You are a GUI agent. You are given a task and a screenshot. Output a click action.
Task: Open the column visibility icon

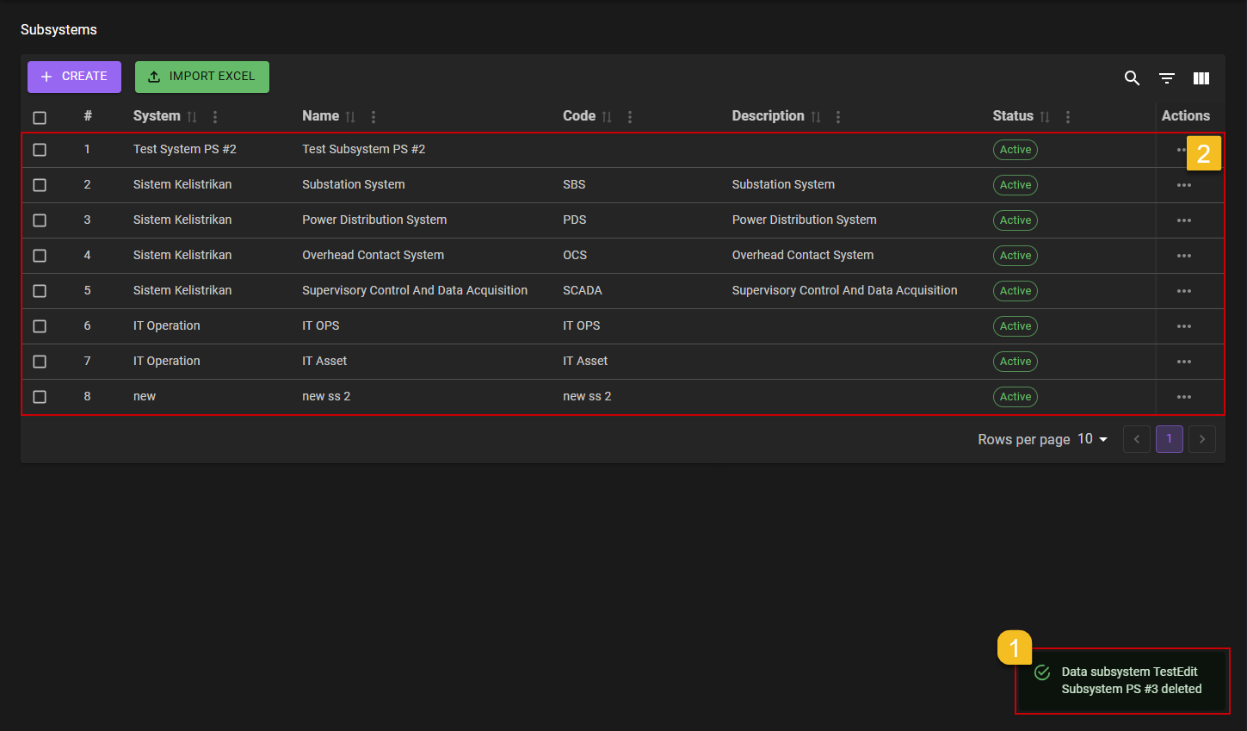(1201, 78)
